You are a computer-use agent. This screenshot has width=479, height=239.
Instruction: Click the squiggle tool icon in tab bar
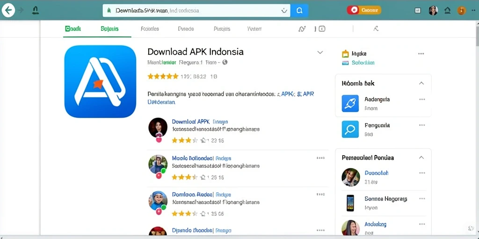(x=302, y=29)
